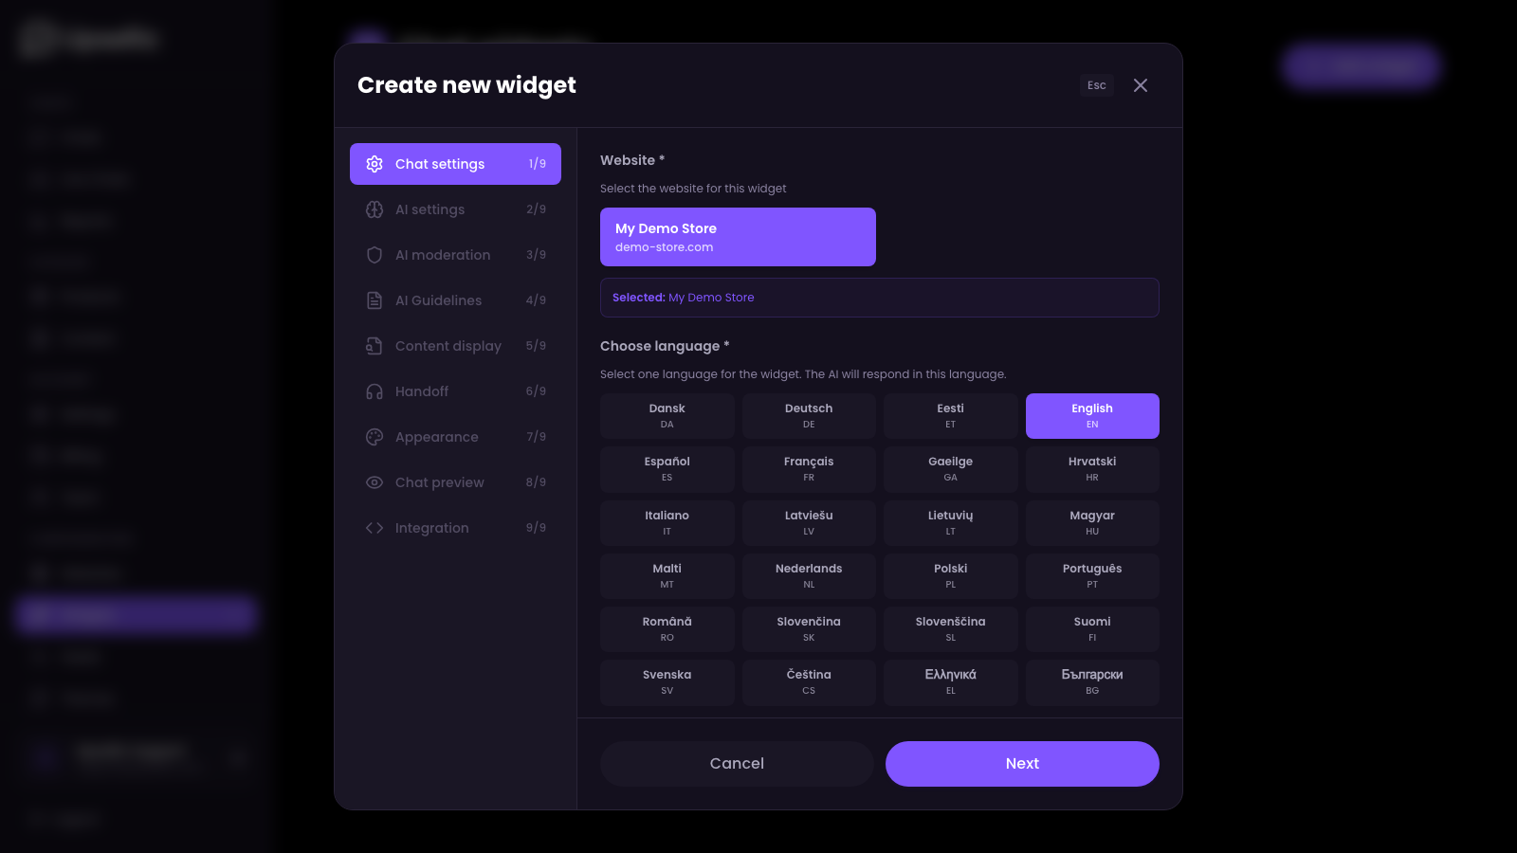Select the My Demo Store website card

738,236
